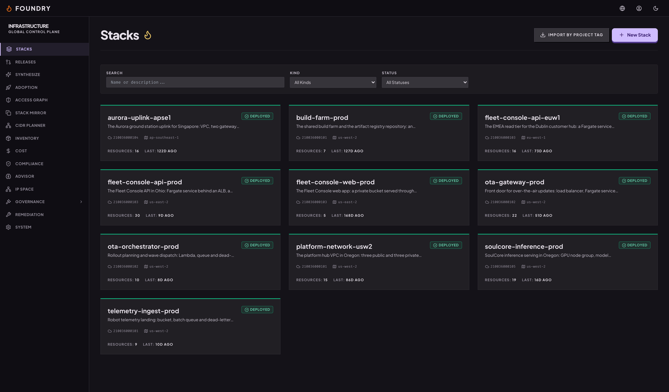Open the All Kinds dropdown
The width and height of the screenshot is (669, 392).
(333, 82)
